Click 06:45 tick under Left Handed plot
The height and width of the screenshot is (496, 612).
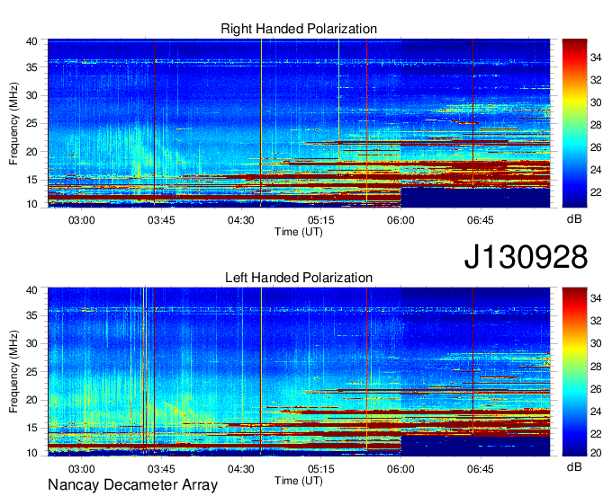tap(480, 469)
